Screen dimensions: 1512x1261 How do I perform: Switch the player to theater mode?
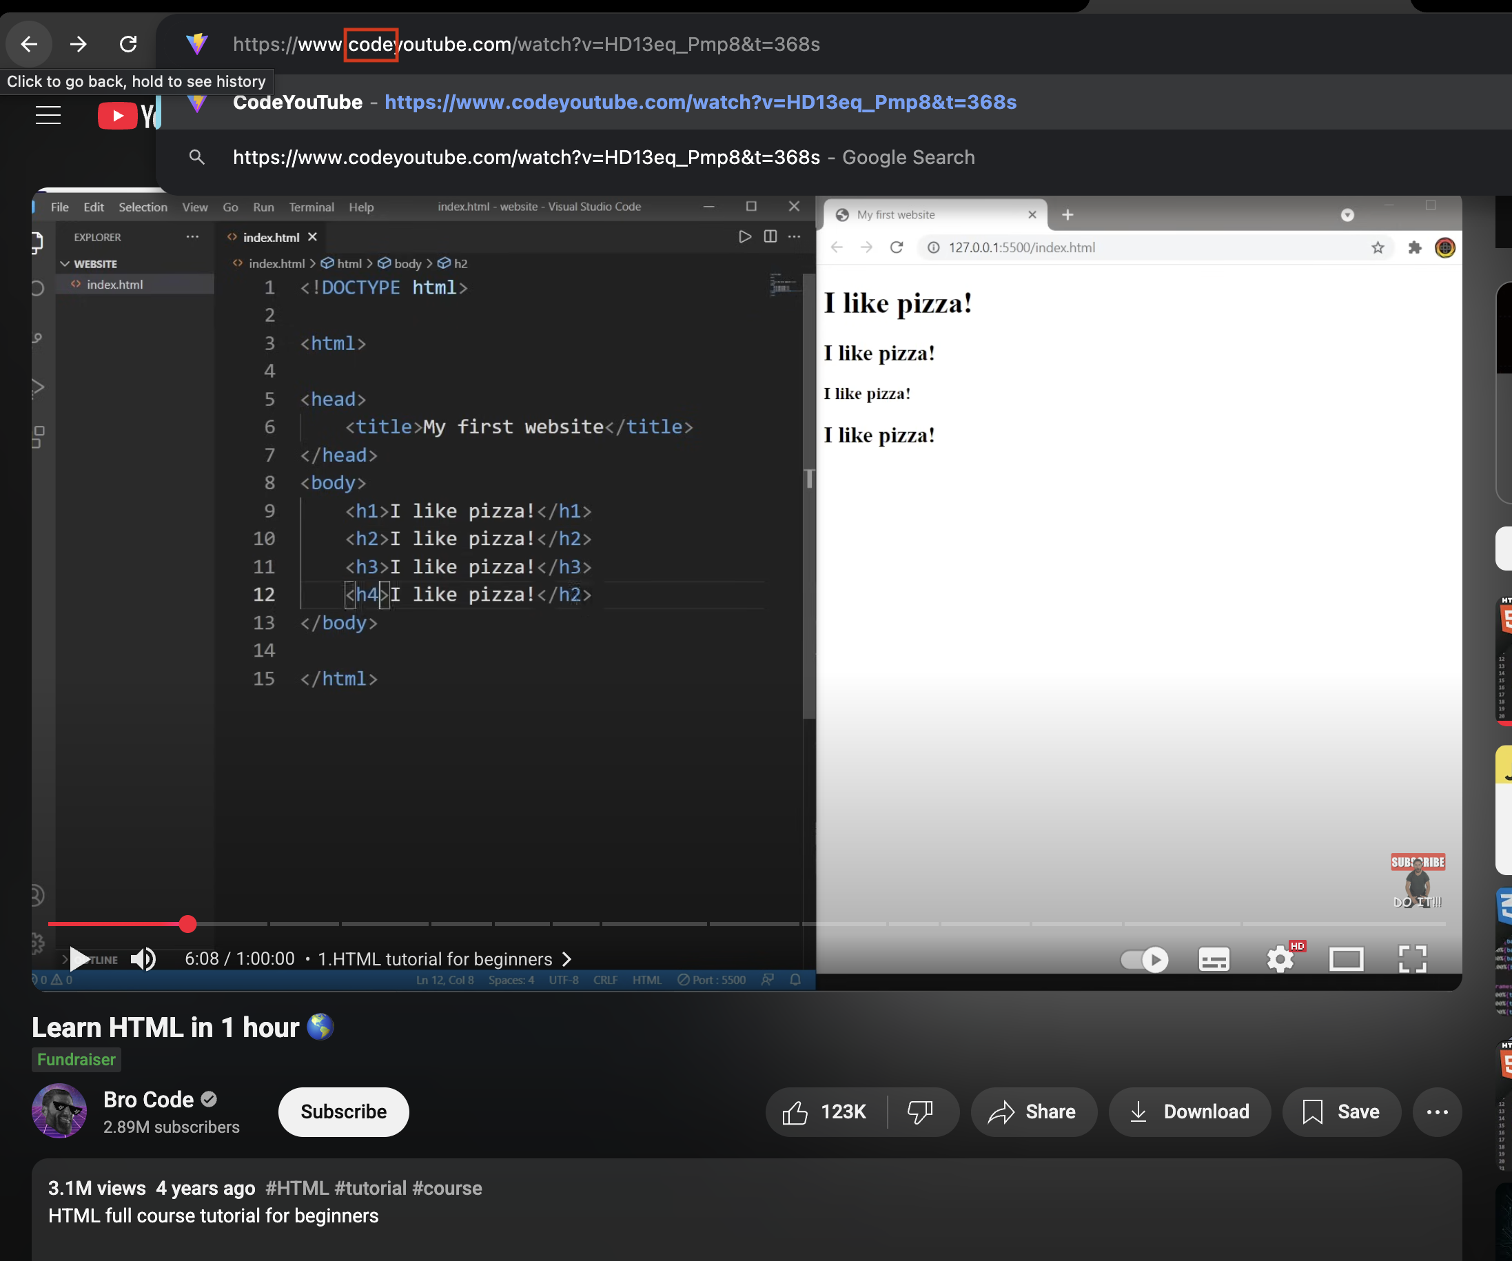(1346, 959)
